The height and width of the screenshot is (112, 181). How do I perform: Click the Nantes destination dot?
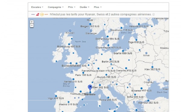click(73, 79)
